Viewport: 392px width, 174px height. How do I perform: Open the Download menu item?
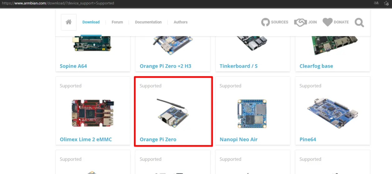[x=91, y=22]
